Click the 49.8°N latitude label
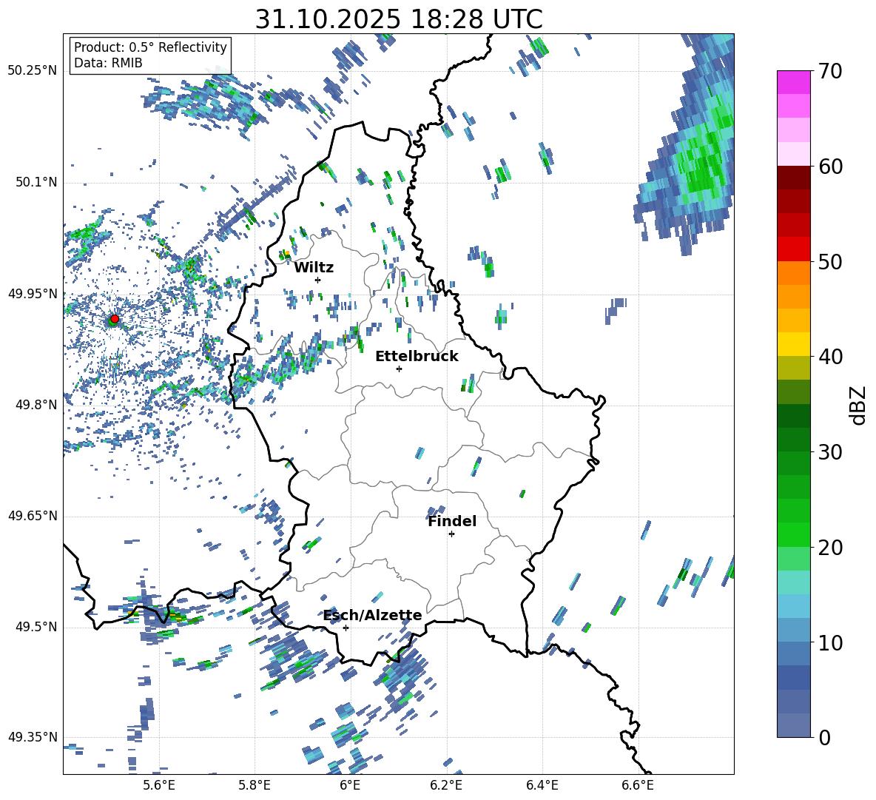The width and height of the screenshot is (876, 800). pyautogui.click(x=37, y=405)
